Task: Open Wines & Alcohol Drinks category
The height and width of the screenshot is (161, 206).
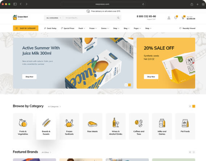Action: point(116,126)
